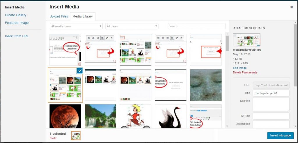The width and height of the screenshot is (298, 143).
Task: Click the '1317 × 625' dimensions text
Action: click(240, 63)
